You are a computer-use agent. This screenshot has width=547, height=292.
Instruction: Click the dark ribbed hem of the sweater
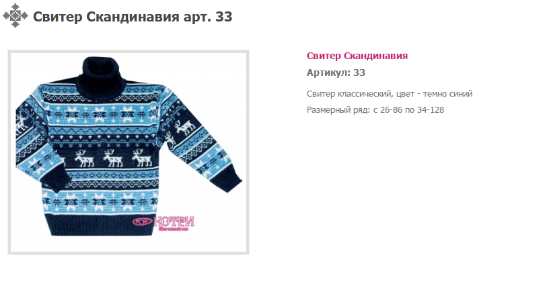[101, 224]
